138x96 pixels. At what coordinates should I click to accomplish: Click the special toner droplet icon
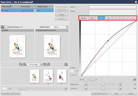coord(6,27)
